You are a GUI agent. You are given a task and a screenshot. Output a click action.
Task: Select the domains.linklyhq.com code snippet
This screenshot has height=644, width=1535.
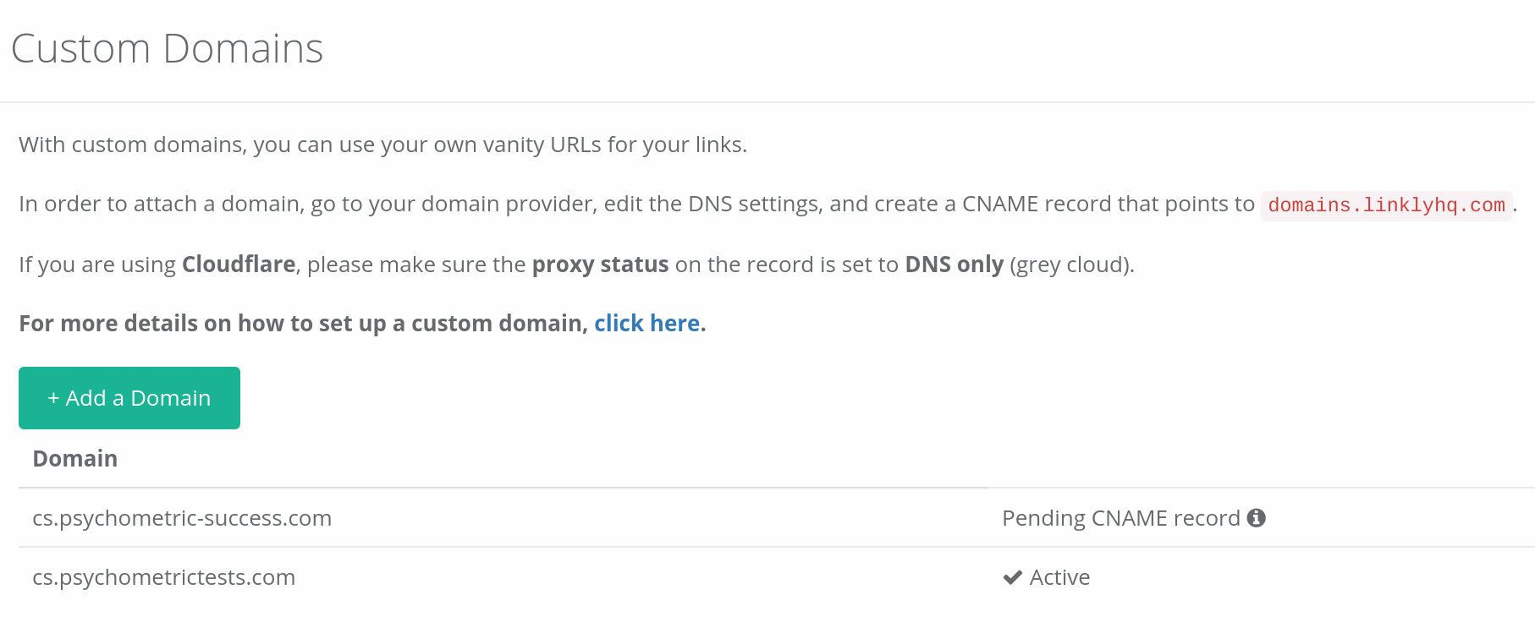click(x=1386, y=205)
